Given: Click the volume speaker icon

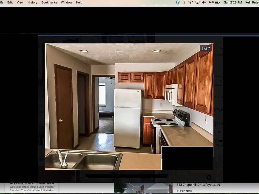Looking at the screenshot, I should (x=204, y=2).
